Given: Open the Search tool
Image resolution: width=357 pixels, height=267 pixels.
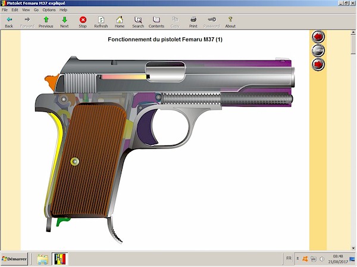Looking at the screenshot, I should pos(138,23).
